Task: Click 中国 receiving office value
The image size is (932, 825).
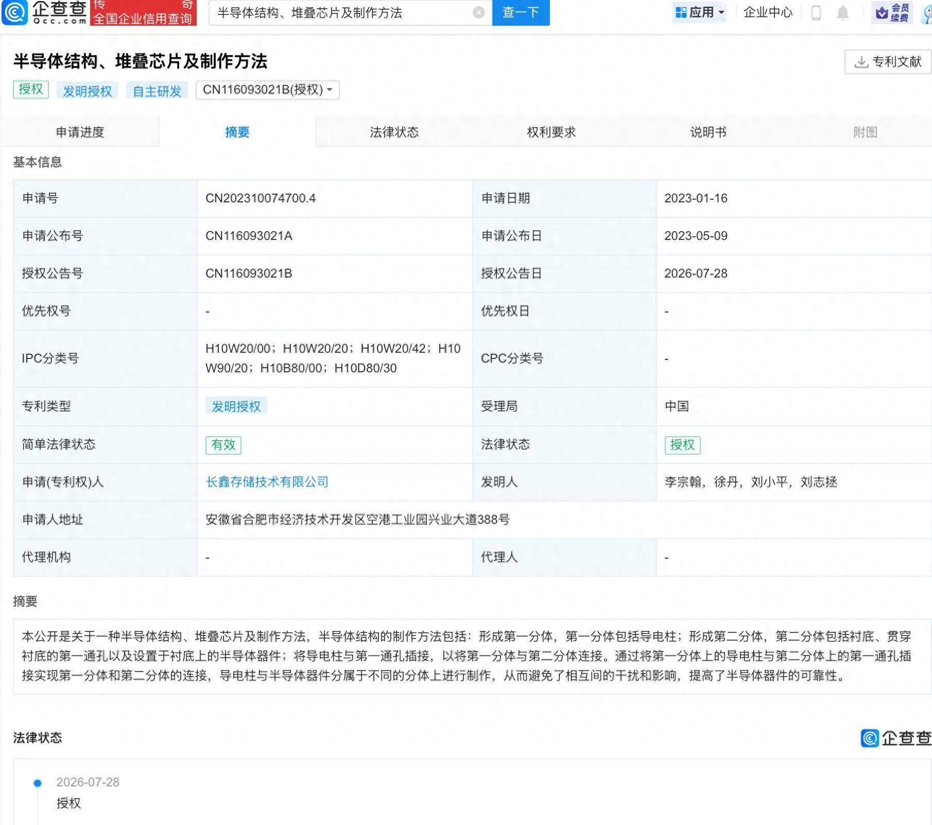Action: pyautogui.click(x=677, y=406)
